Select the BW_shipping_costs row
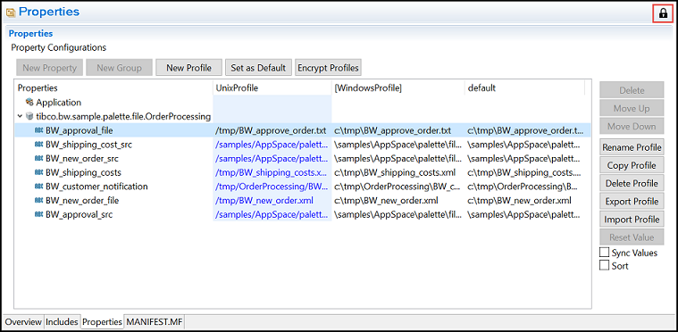The image size is (678, 332). (303, 172)
